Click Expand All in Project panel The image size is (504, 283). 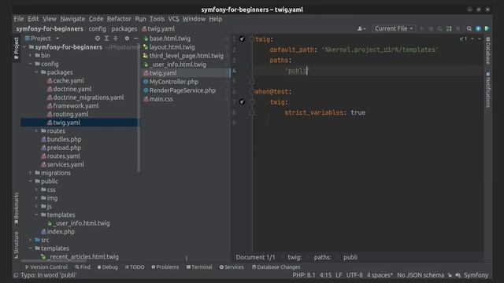[106, 39]
